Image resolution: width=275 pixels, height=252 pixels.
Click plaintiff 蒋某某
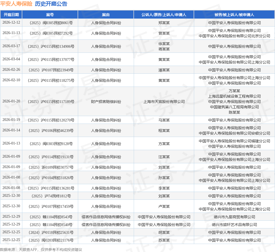[x=164, y=49]
